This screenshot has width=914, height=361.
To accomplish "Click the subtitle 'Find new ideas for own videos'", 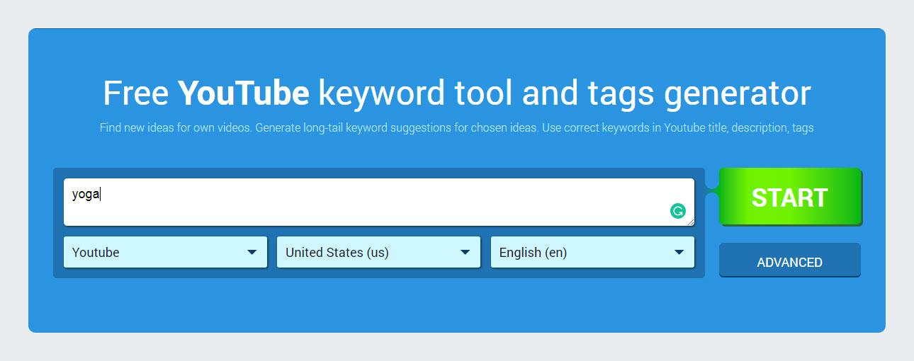I will (x=176, y=128).
